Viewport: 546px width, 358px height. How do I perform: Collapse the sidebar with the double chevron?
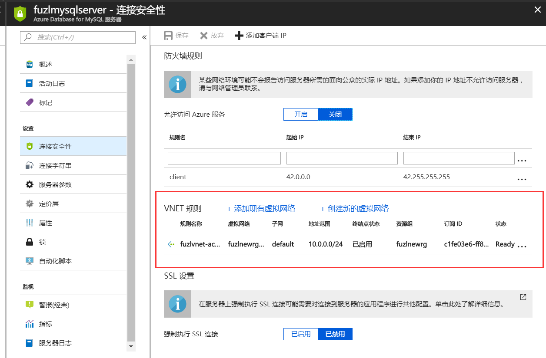tap(144, 37)
